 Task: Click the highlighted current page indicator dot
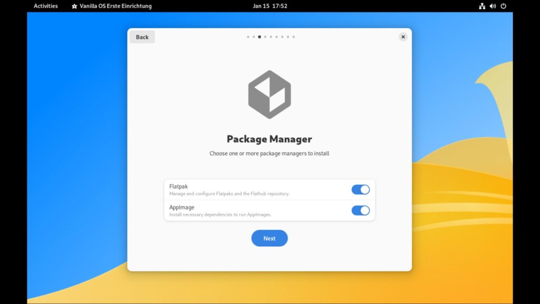[259, 37]
